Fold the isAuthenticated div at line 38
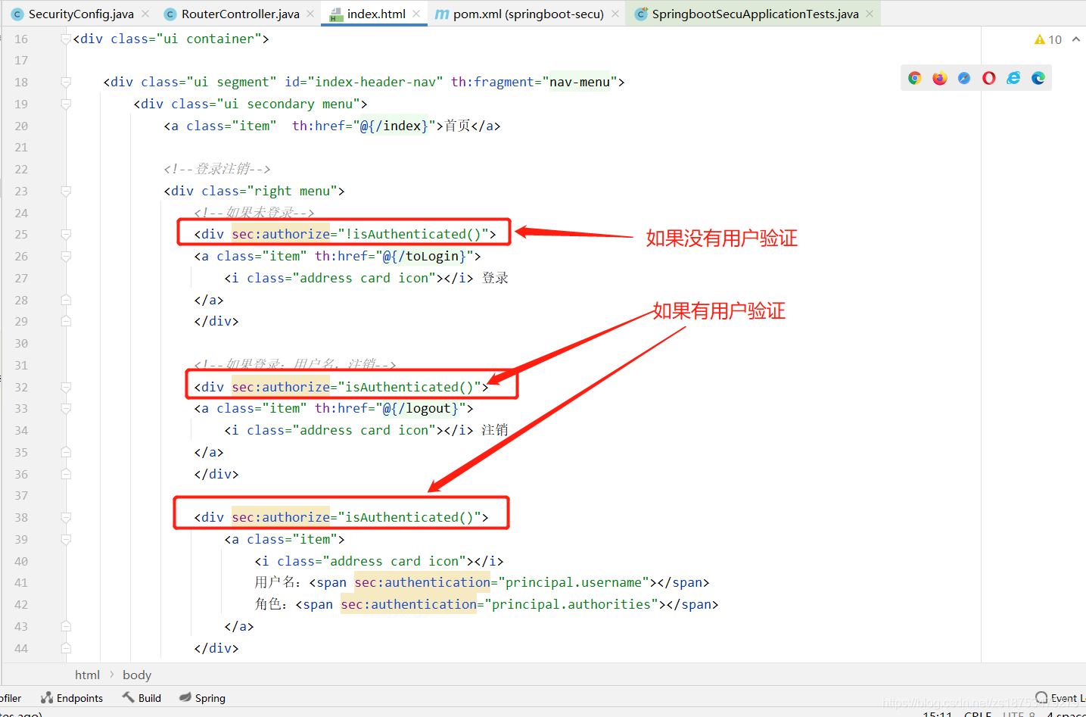Viewport: 1086px width, 717px height. click(66, 518)
